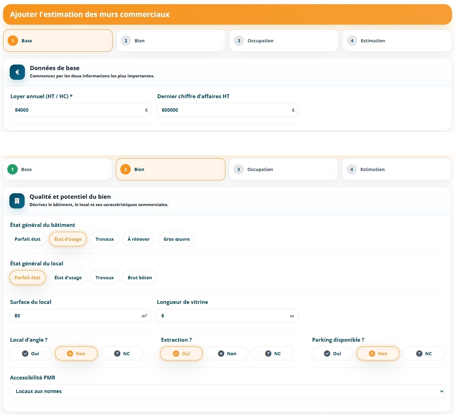Go to the Occupation step in upper stepper
This screenshot has height=418, width=462.
[x=284, y=41]
